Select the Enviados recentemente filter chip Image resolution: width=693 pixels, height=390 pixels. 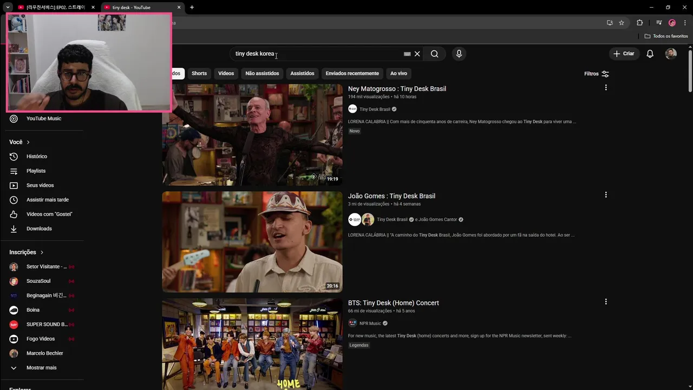click(352, 74)
